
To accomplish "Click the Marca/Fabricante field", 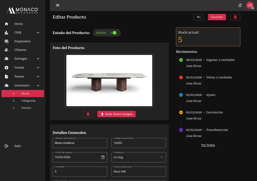I will pyautogui.click(x=139, y=172).
